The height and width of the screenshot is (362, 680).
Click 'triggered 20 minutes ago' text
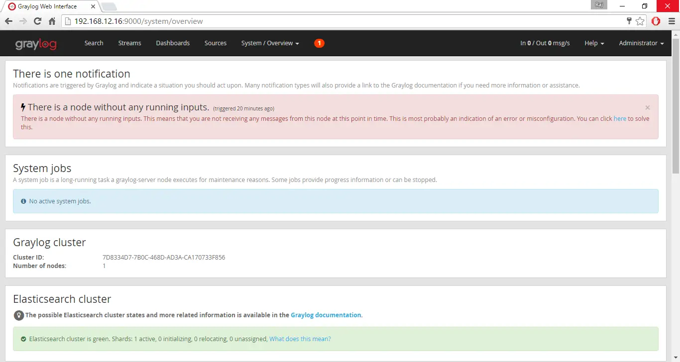point(243,108)
